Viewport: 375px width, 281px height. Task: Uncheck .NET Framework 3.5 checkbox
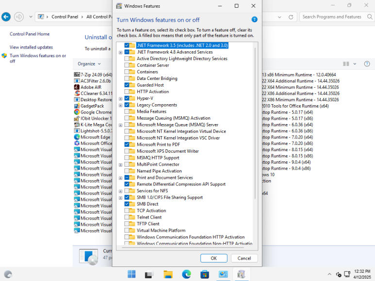coord(127,46)
